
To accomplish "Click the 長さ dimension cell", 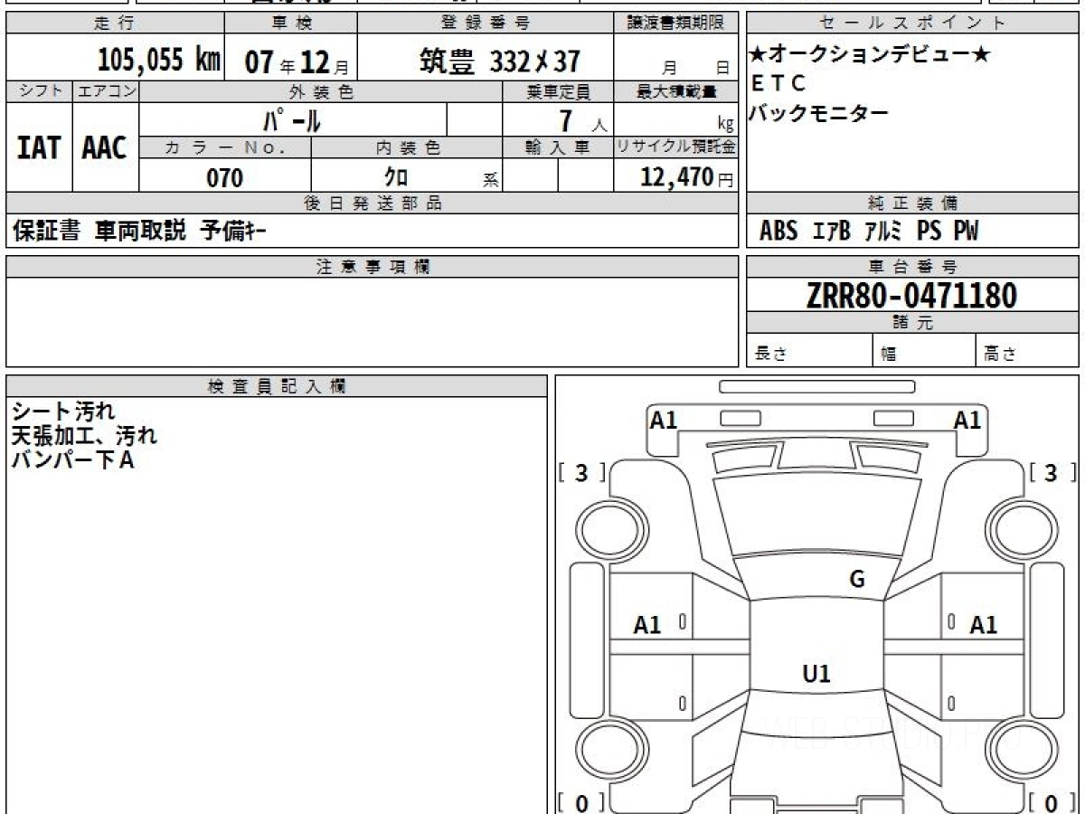I will [x=809, y=351].
